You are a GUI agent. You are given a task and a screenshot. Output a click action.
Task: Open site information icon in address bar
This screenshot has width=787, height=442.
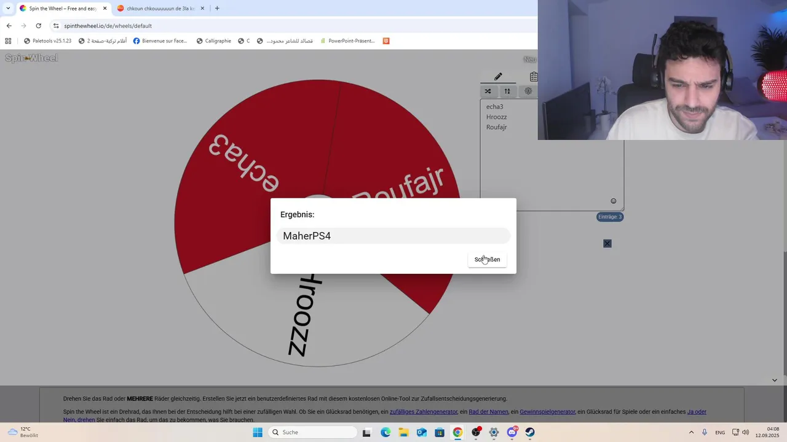pos(56,26)
